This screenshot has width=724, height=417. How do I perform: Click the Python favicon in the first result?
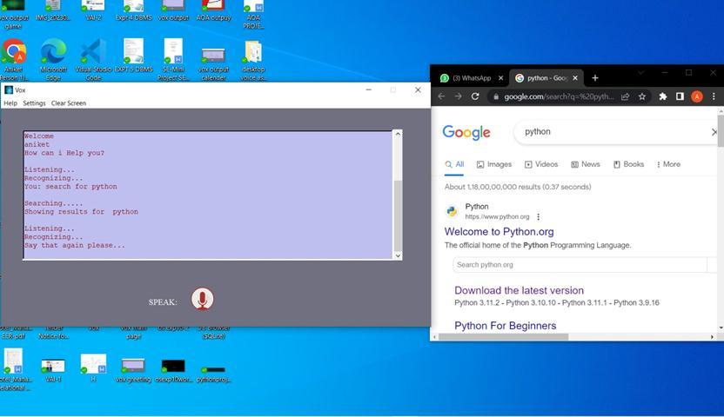click(452, 211)
